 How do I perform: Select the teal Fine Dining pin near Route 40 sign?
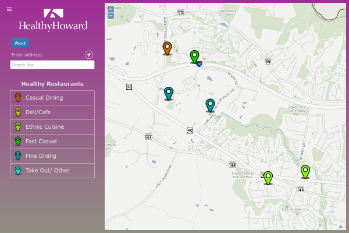169,93
